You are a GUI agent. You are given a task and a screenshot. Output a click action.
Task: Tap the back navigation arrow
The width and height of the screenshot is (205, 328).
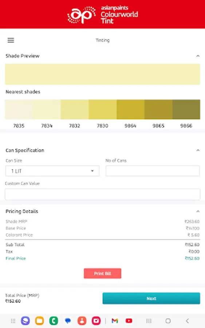coord(188,321)
